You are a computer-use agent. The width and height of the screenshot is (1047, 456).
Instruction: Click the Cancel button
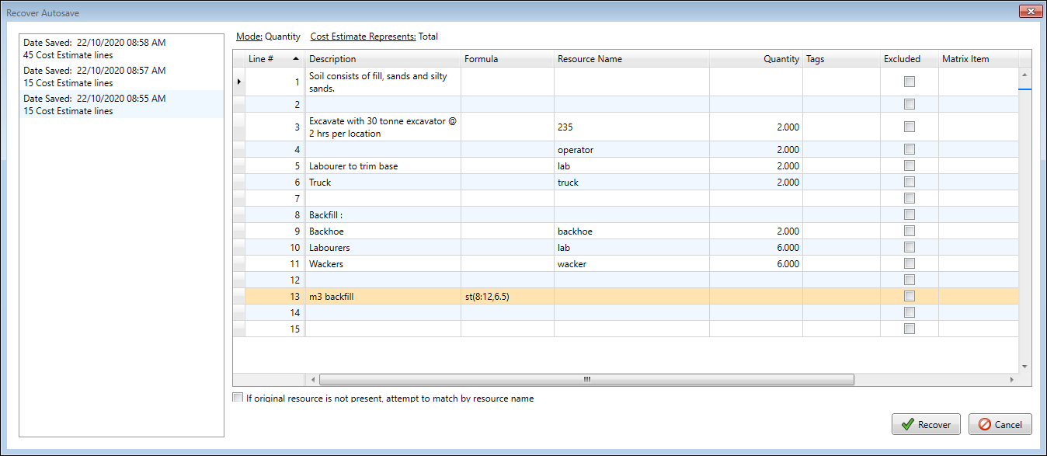1000,425
